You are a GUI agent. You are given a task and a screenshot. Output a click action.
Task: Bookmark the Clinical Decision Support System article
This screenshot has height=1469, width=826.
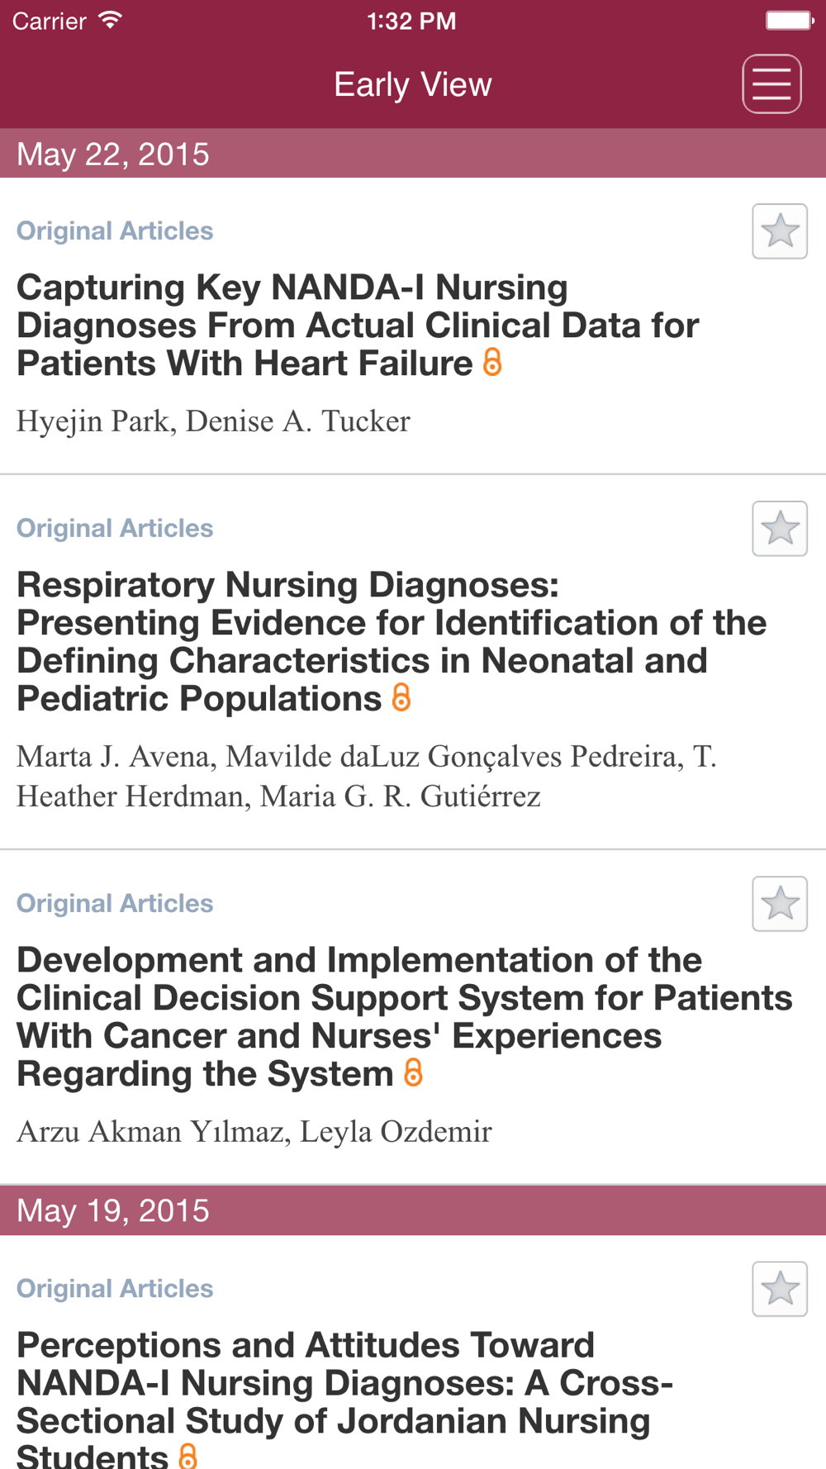tap(780, 903)
